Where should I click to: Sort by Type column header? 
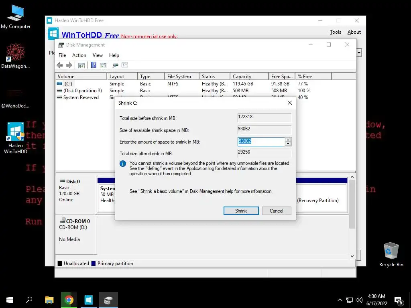(x=151, y=77)
